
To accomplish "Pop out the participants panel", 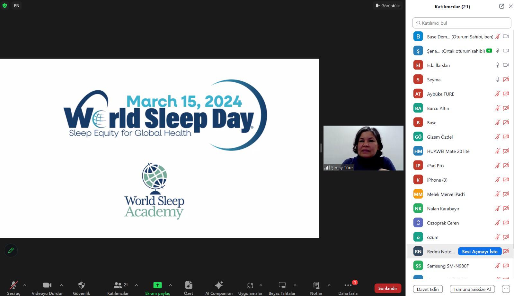I will pyautogui.click(x=501, y=6).
